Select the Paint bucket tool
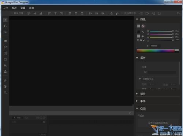Image resolution: width=183 pixels, height=136 pixels. click(5, 66)
